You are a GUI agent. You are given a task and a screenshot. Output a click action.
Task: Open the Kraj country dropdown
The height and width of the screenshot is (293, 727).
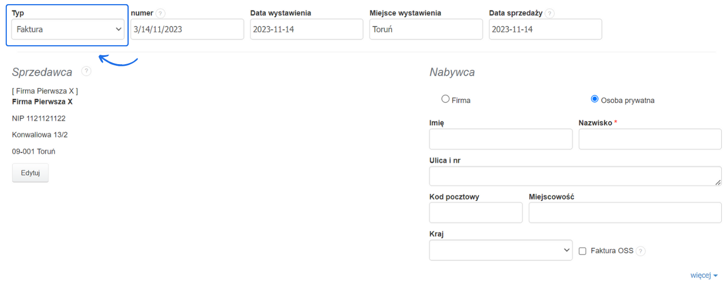click(500, 250)
